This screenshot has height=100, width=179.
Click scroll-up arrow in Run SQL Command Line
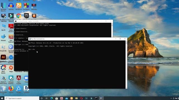pos(126,41)
